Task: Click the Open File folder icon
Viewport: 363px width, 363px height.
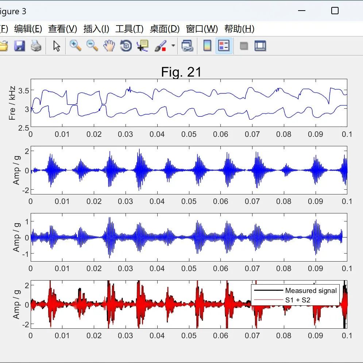Action: 3,46
